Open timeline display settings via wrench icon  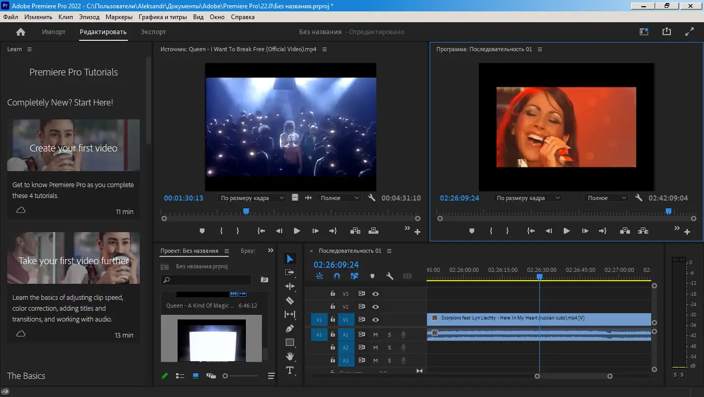pyautogui.click(x=390, y=276)
